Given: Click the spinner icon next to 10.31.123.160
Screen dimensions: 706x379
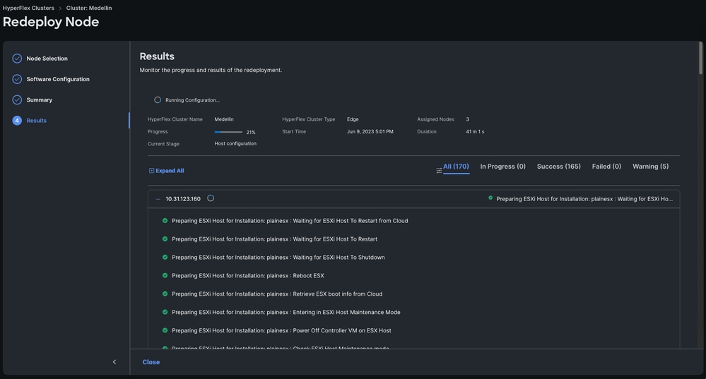Looking at the screenshot, I should click(x=211, y=198).
